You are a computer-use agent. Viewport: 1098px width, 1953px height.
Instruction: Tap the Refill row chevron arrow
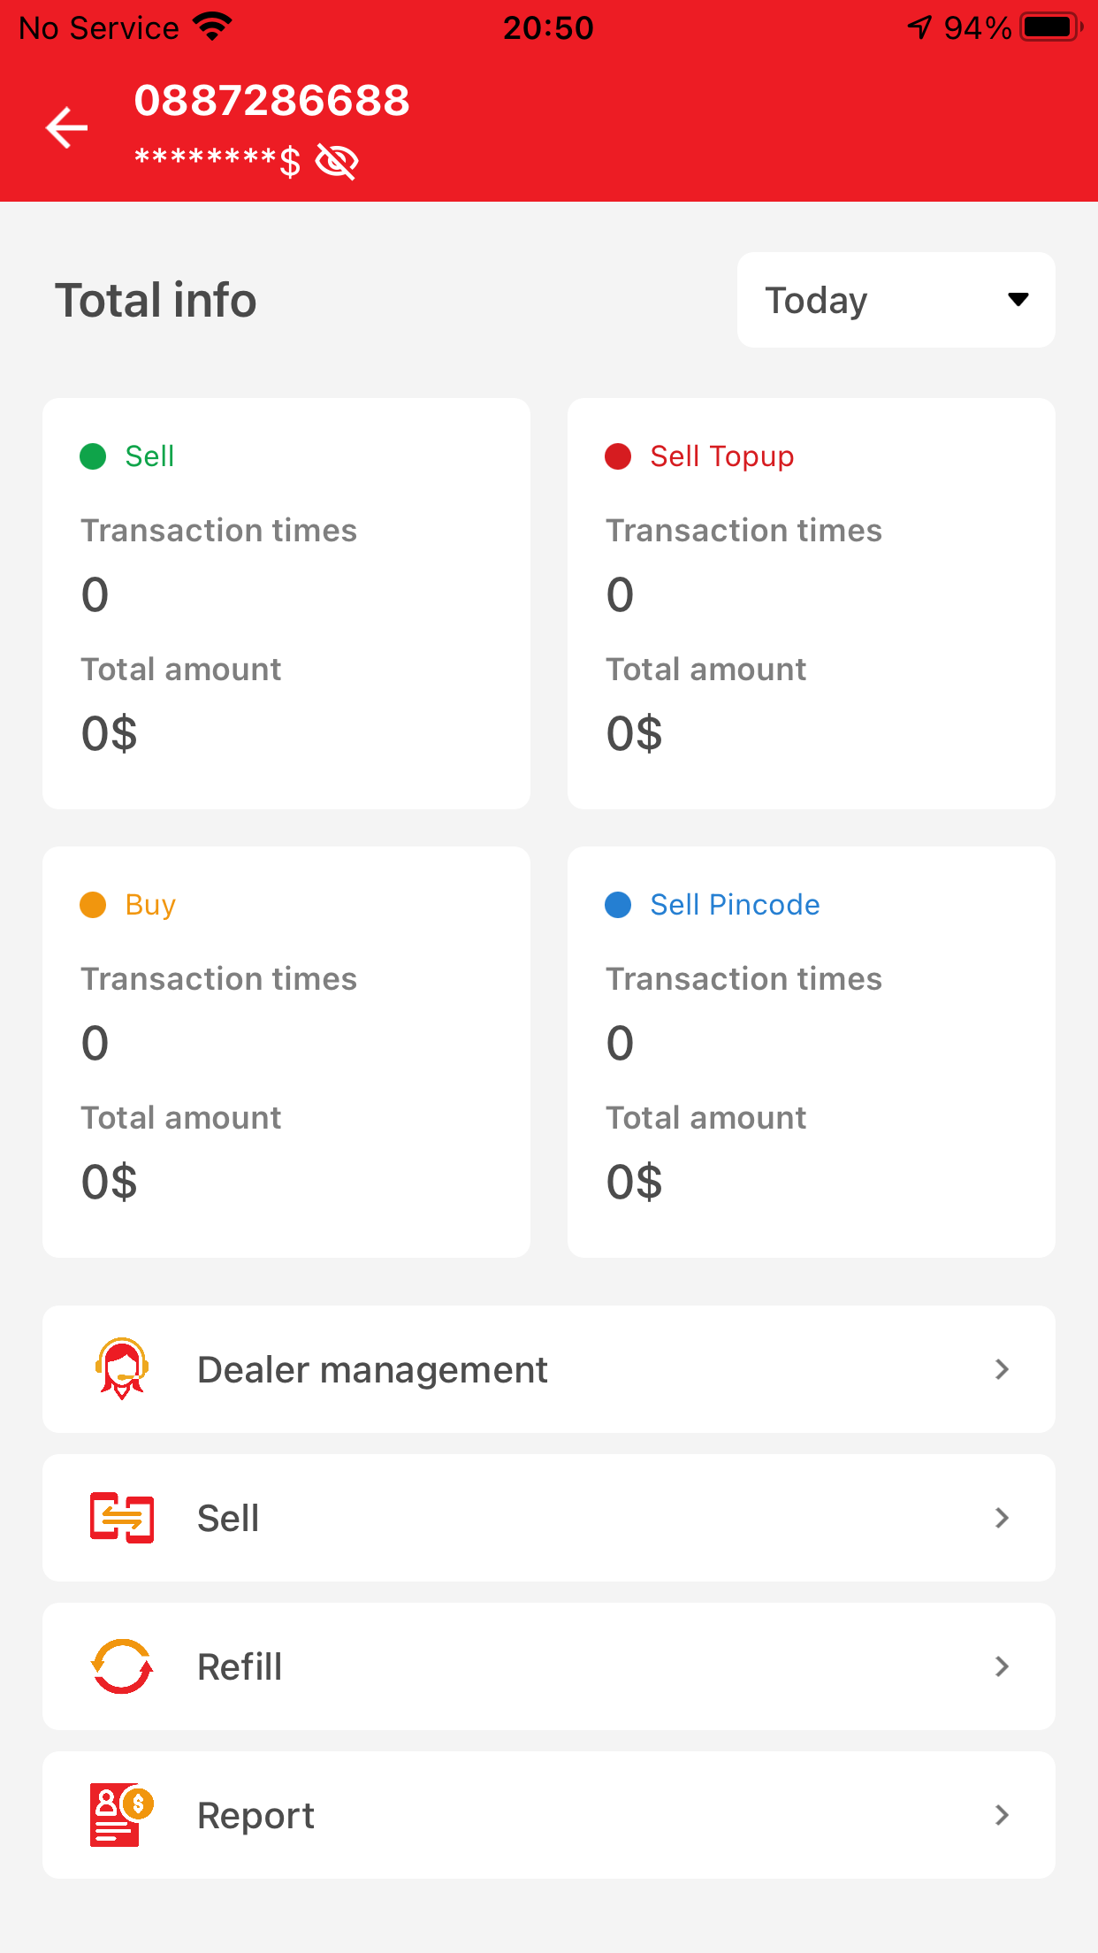[1002, 1666]
